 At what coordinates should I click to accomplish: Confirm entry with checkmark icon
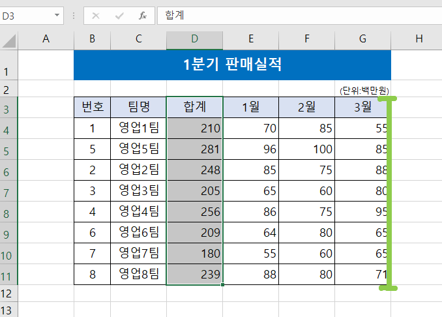click(x=119, y=16)
